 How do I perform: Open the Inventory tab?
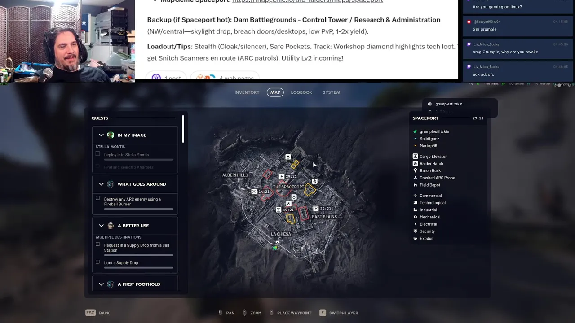click(x=247, y=92)
